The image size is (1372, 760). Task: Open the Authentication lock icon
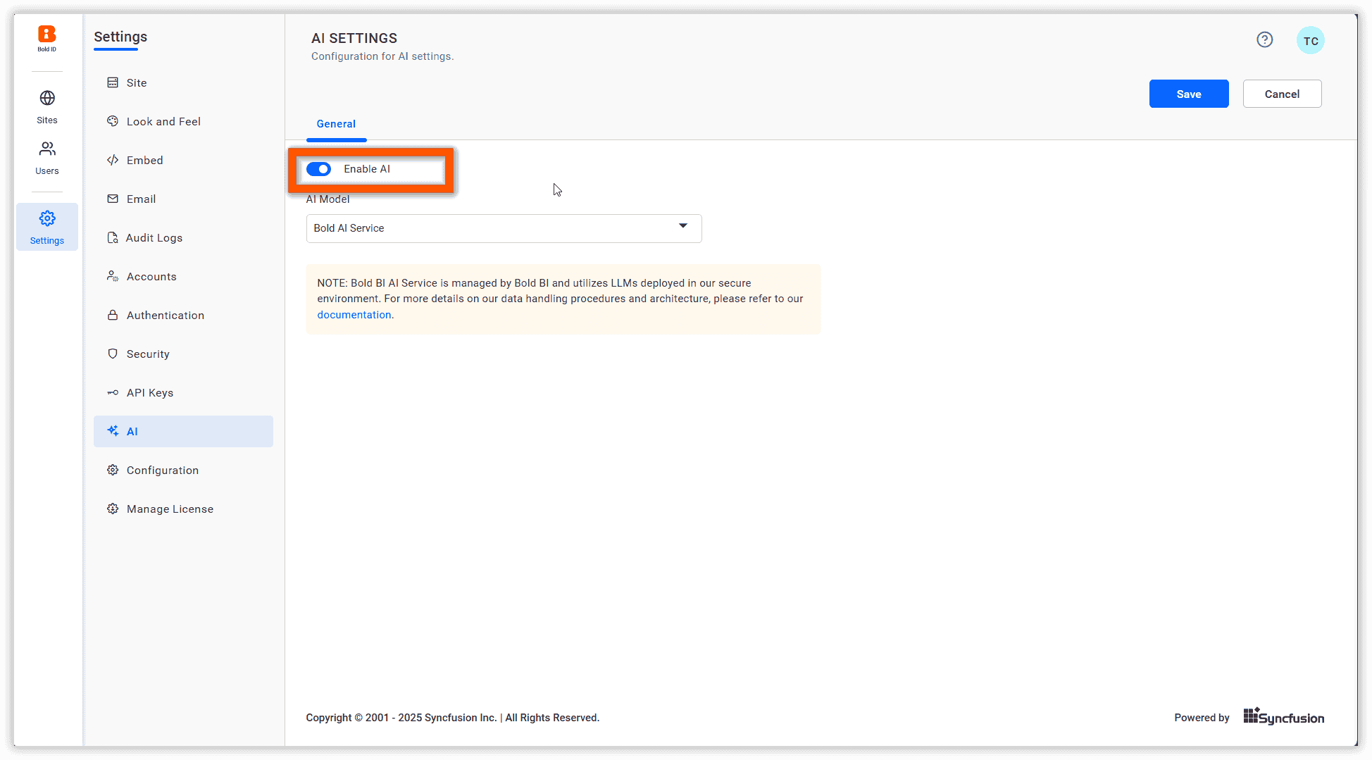point(113,315)
